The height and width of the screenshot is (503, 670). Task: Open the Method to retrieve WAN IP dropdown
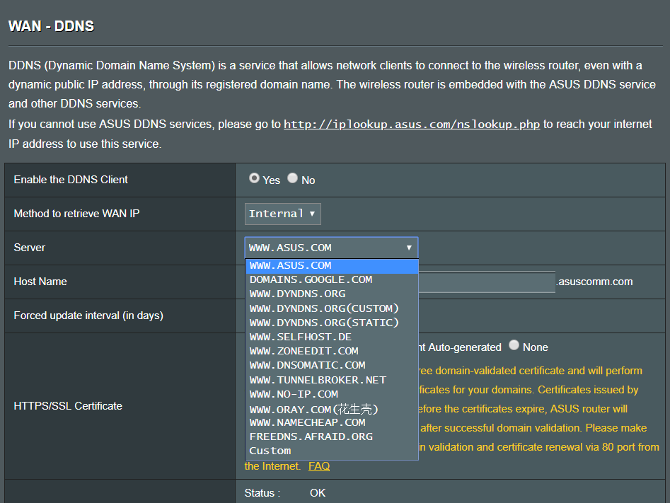tap(282, 214)
